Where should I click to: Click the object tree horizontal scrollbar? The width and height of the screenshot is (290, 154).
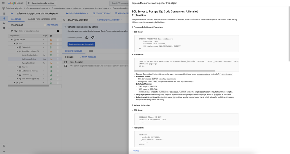(x=28, y=86)
